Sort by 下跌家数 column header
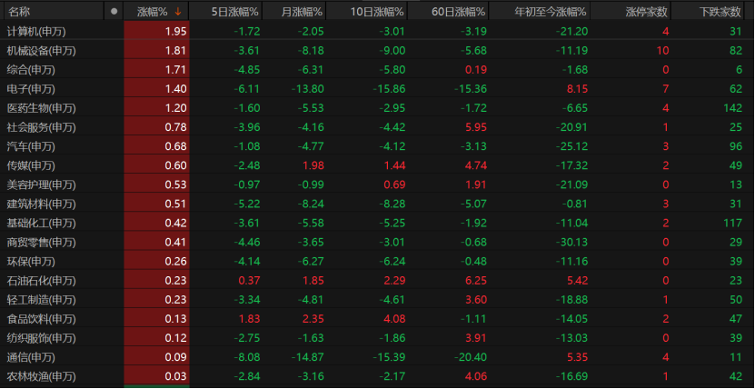Image resolution: width=755 pixels, height=389 pixels. 720,12
